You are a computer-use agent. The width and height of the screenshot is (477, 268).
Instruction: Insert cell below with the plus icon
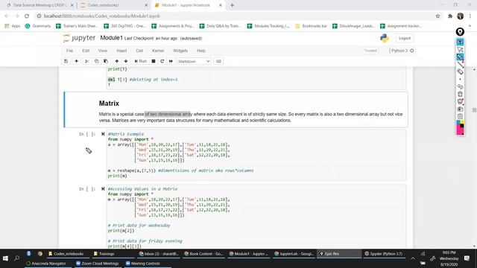(x=76, y=61)
